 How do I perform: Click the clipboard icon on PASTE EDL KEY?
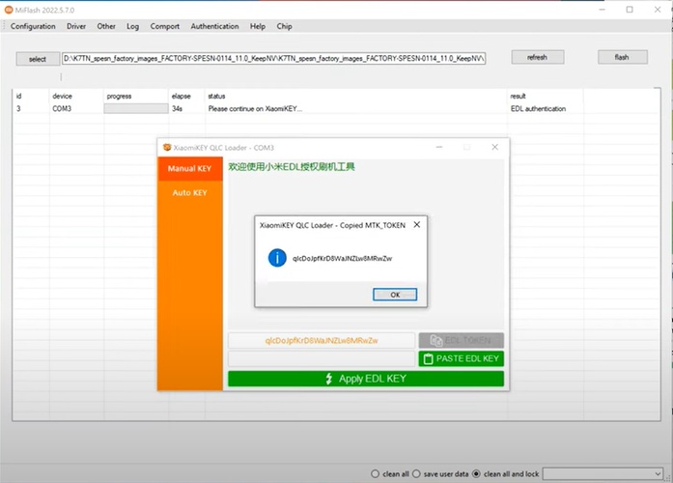[x=428, y=358]
